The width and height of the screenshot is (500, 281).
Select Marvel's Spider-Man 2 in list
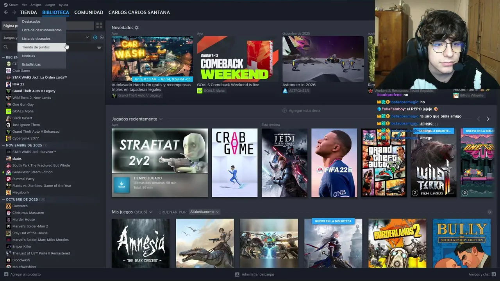30,226
